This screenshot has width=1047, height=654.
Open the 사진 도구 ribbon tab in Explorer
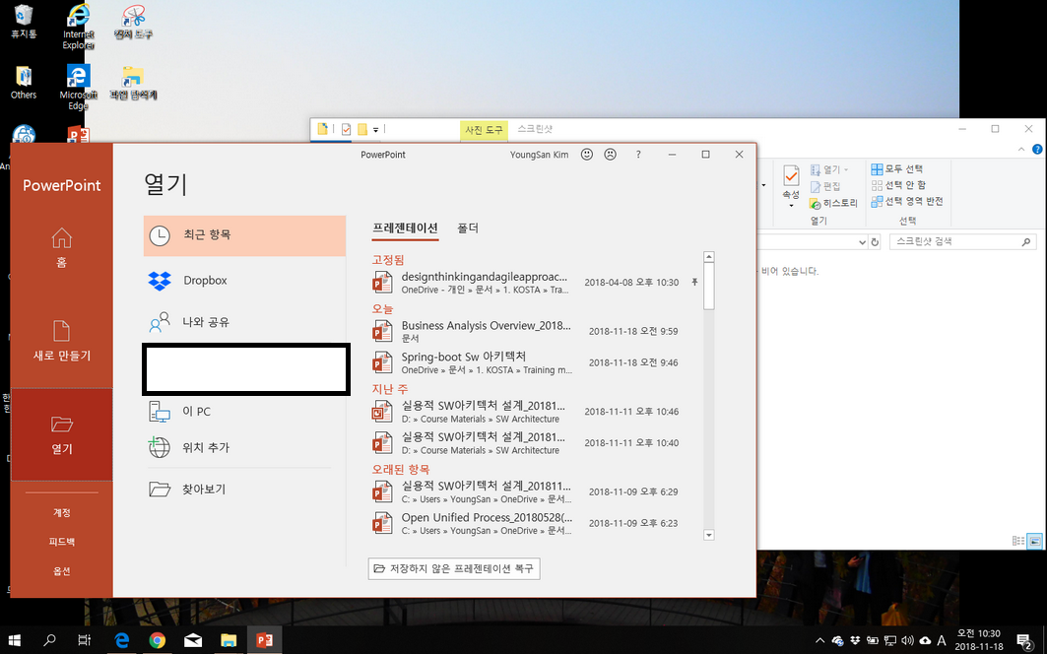click(485, 130)
